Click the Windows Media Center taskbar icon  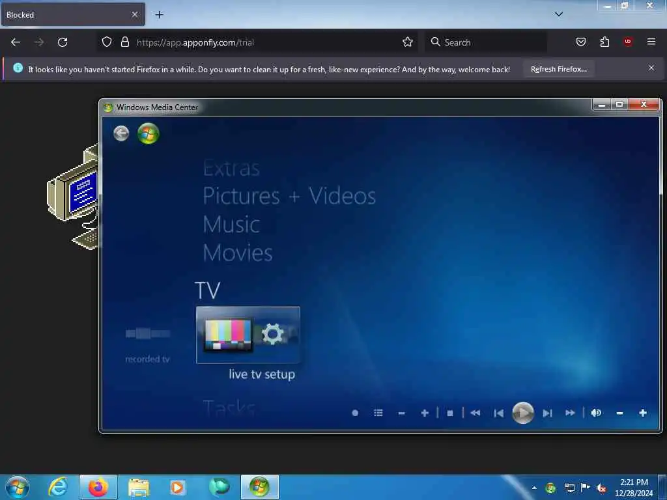(260, 487)
